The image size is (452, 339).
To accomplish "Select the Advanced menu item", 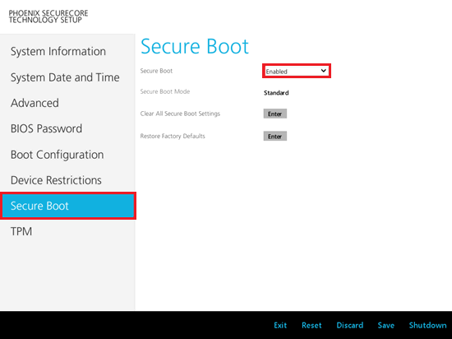I will [x=35, y=103].
